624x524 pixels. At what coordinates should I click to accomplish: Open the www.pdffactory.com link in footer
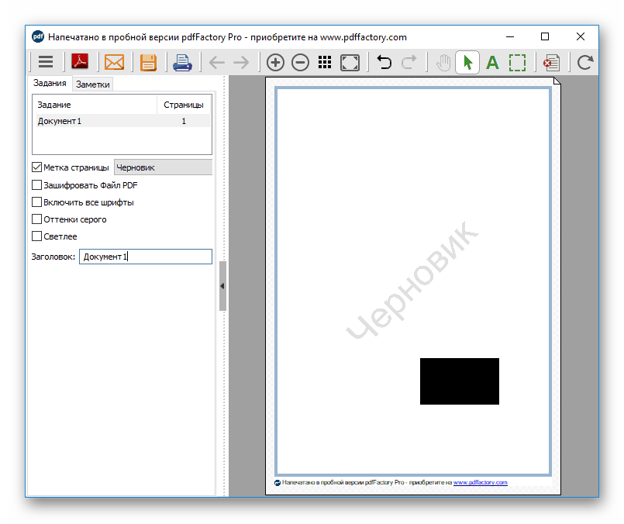[x=480, y=483]
